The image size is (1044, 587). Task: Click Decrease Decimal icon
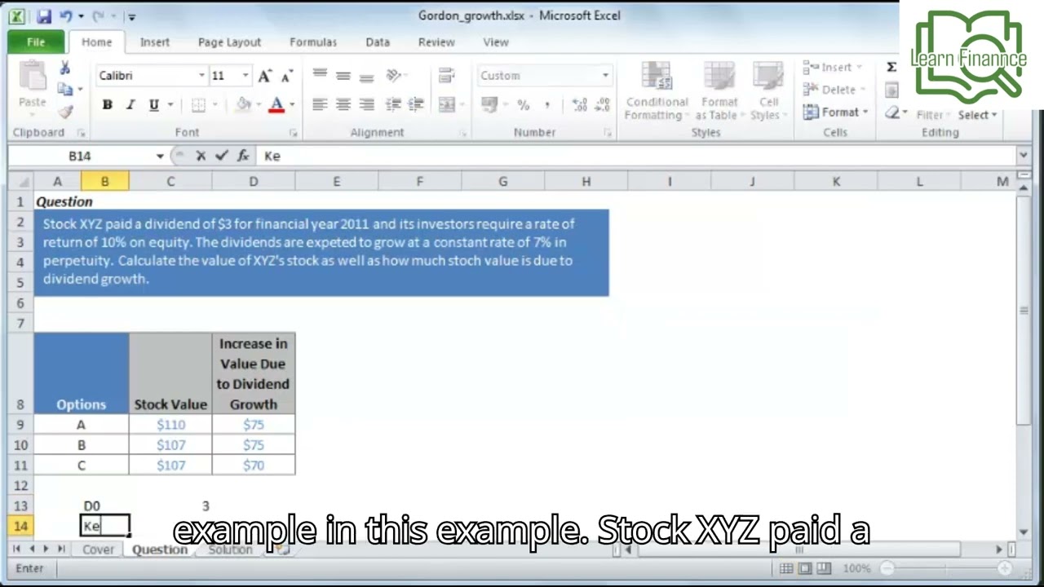tap(603, 104)
